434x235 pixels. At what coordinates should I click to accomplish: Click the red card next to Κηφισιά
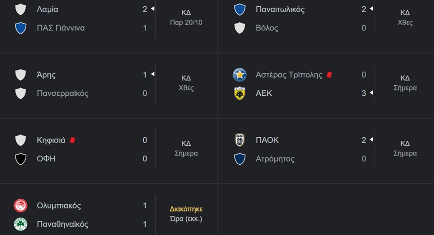[72, 140]
